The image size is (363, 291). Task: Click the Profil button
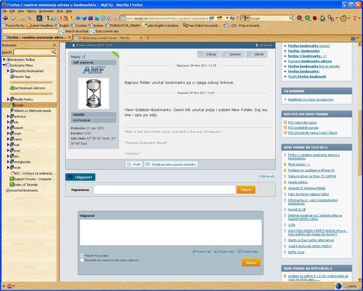click(134, 164)
